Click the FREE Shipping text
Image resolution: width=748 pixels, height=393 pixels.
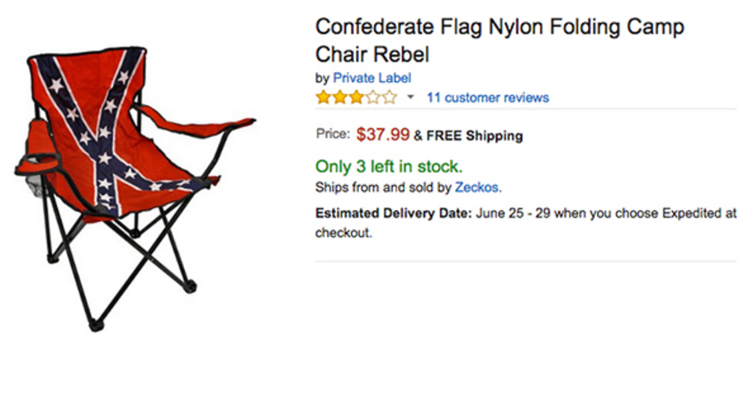474,136
